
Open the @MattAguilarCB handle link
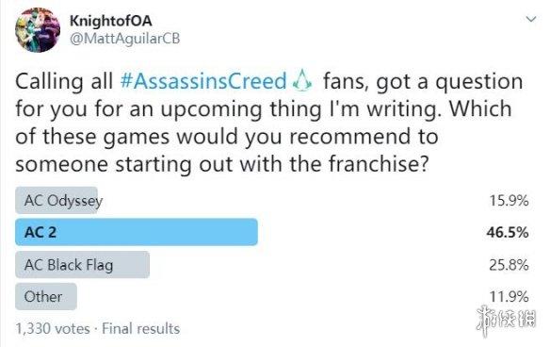pyautogui.click(x=125, y=39)
